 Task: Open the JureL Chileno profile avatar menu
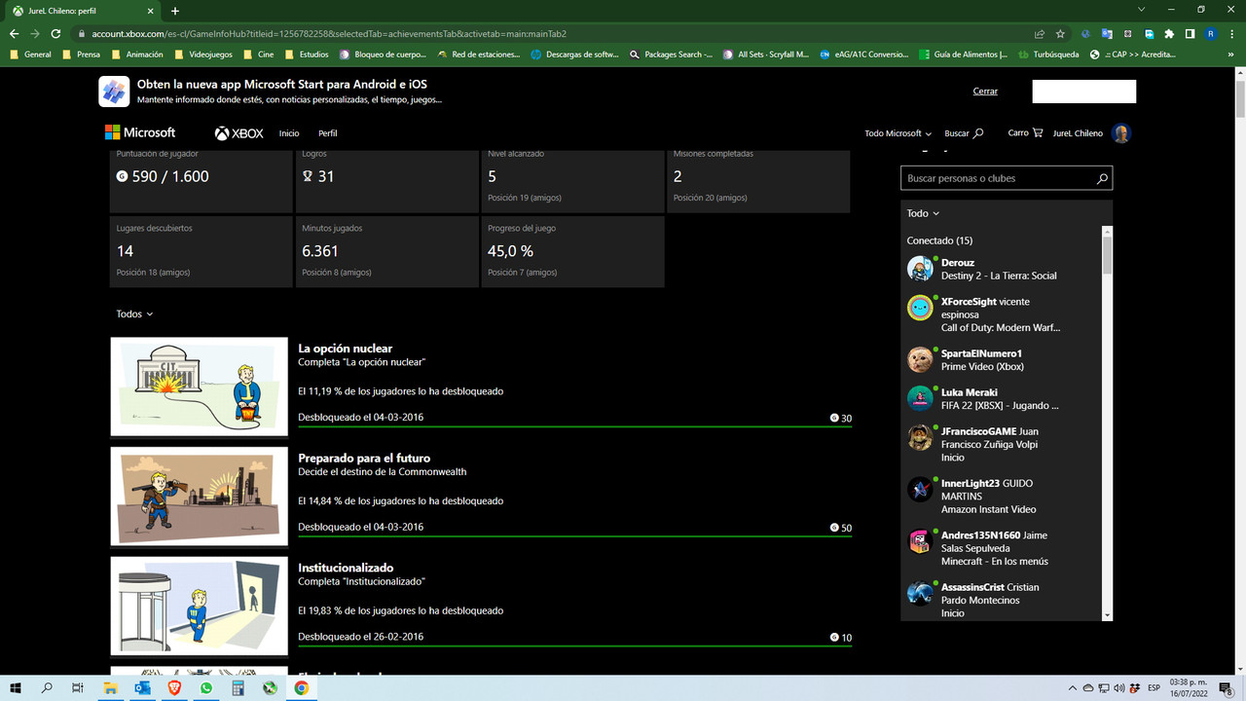pos(1121,133)
